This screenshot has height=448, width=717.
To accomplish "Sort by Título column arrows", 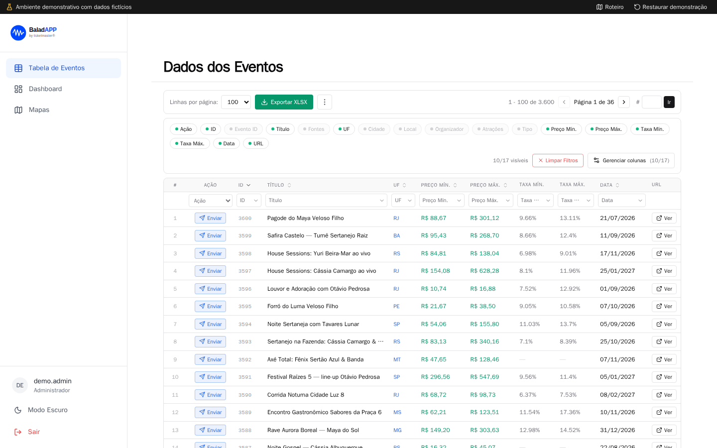I will pos(289,185).
